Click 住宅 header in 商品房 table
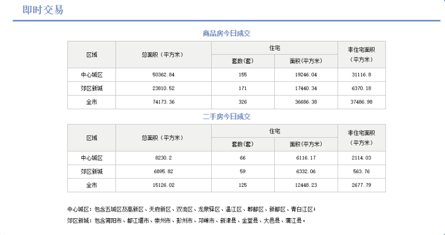 (x=274, y=48)
